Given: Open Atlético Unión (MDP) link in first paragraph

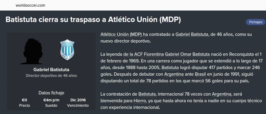Looking at the screenshot, I should [x=121, y=34].
